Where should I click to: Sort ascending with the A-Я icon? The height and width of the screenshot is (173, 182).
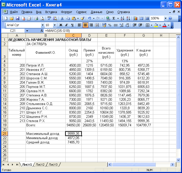(122, 18)
